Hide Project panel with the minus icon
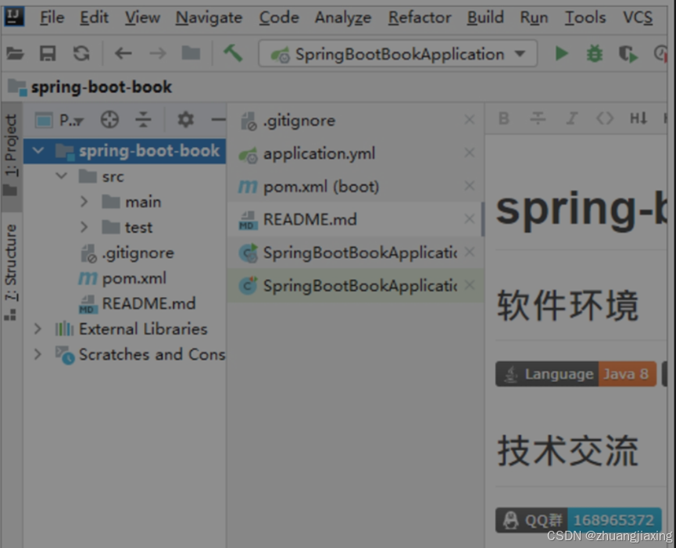The height and width of the screenshot is (548, 676). click(219, 120)
